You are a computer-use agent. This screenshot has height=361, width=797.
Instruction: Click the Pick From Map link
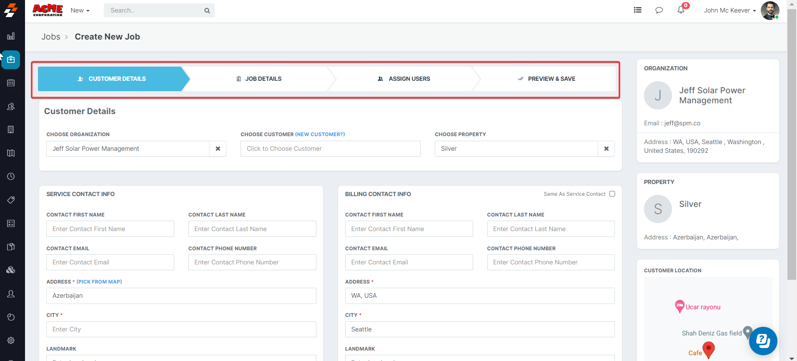tap(99, 282)
